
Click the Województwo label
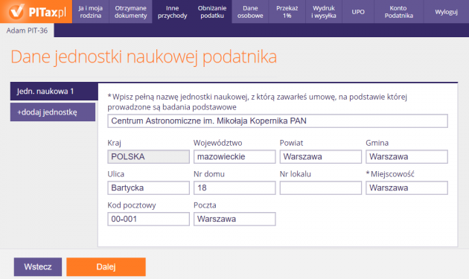tap(217, 143)
